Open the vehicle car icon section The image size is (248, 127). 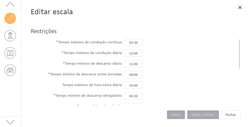[x=10, y=69]
